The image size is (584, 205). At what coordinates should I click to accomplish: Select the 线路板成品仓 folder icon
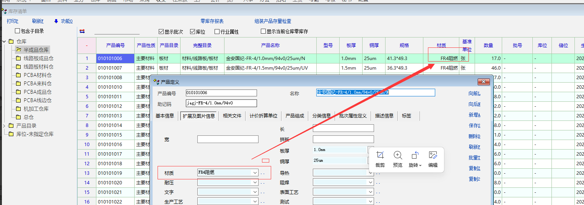tap(18, 59)
